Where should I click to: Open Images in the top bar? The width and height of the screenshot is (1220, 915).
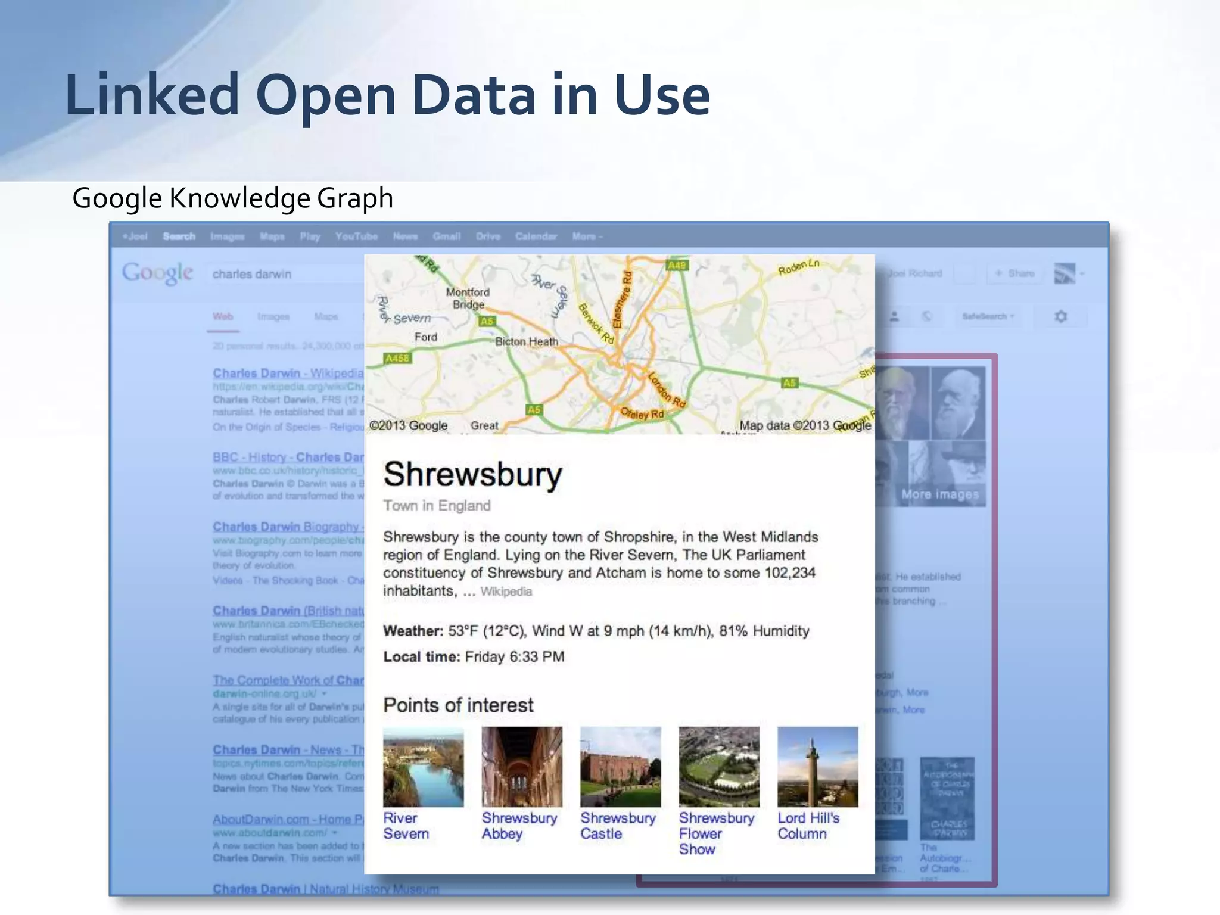click(227, 236)
